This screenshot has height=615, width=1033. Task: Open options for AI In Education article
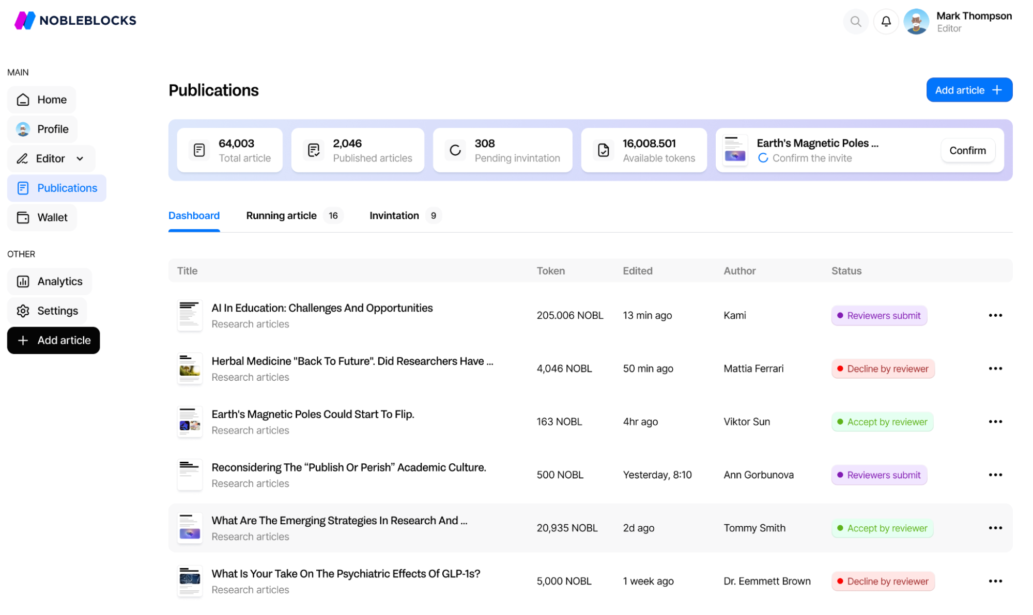[x=996, y=316]
